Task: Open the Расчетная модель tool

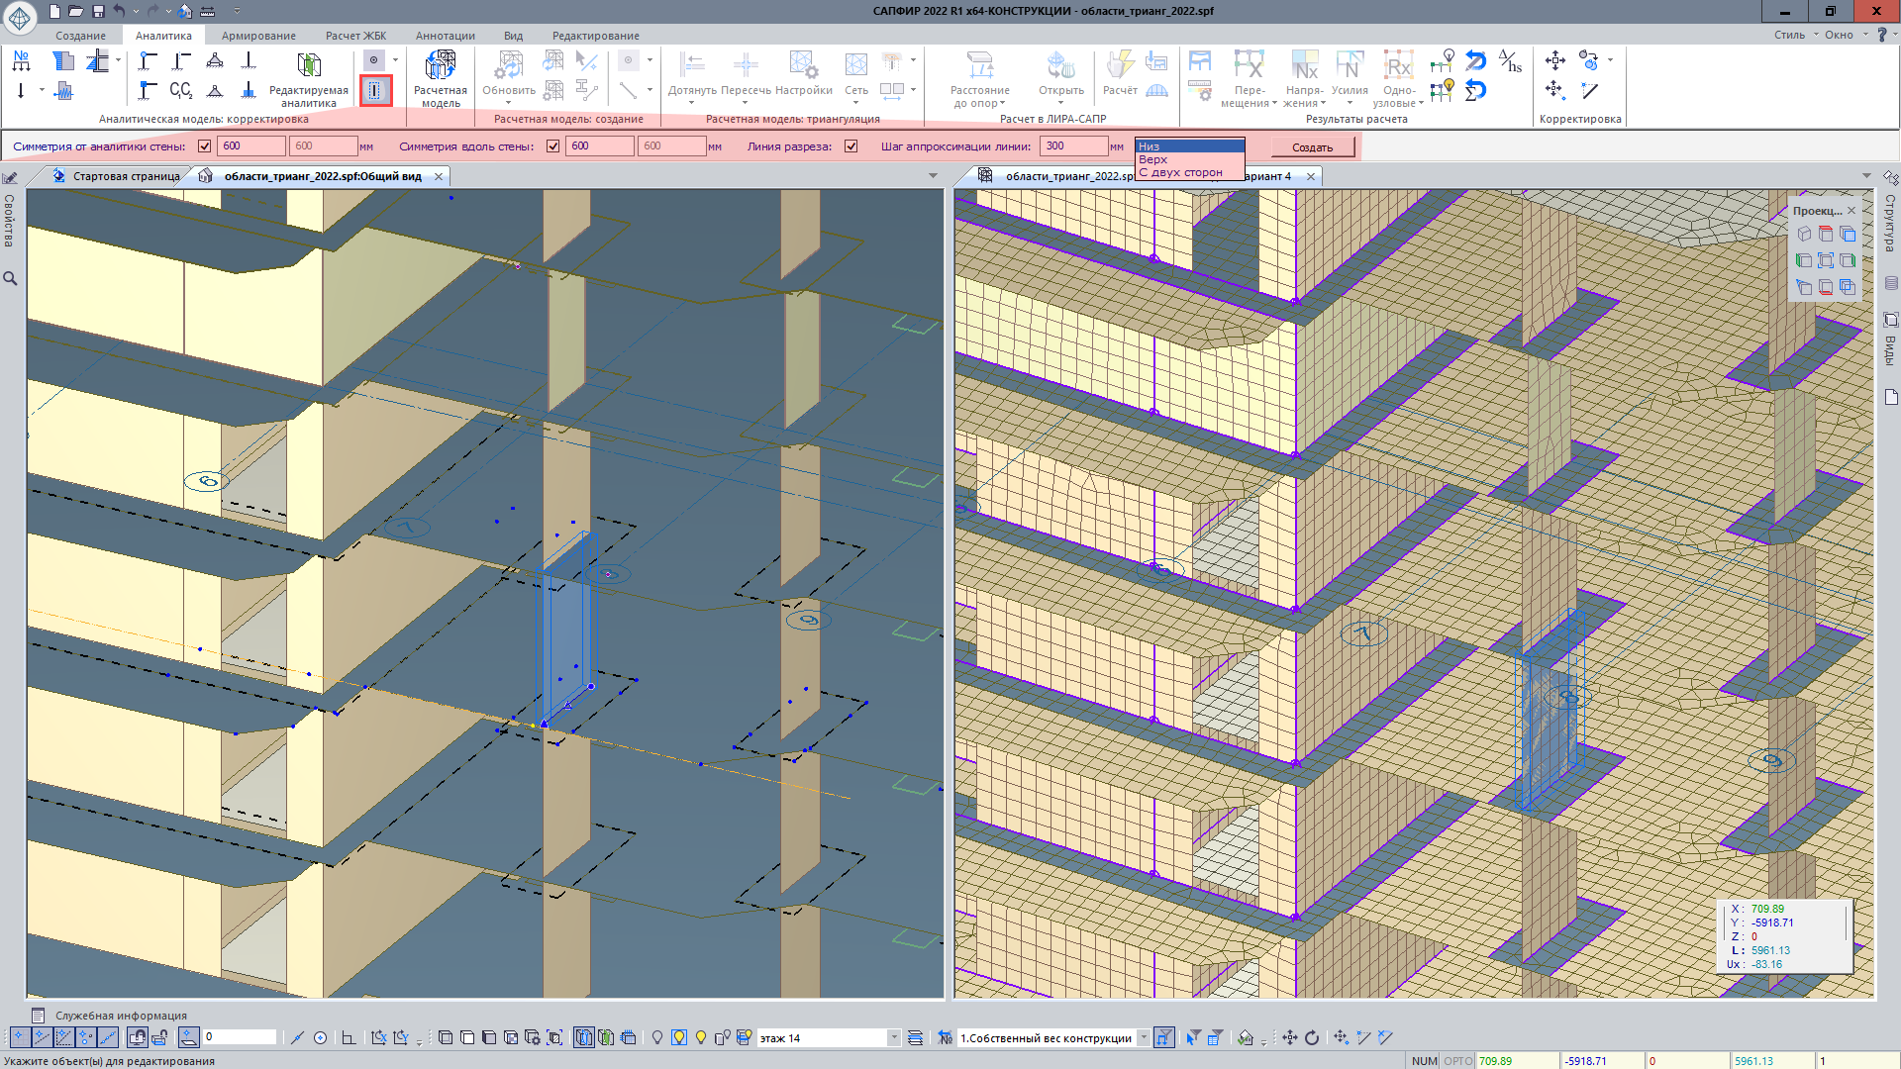Action: click(440, 66)
